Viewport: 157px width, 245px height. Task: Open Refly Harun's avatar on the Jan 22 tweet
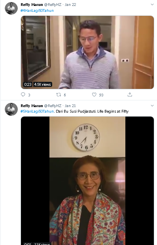pos(11,8)
